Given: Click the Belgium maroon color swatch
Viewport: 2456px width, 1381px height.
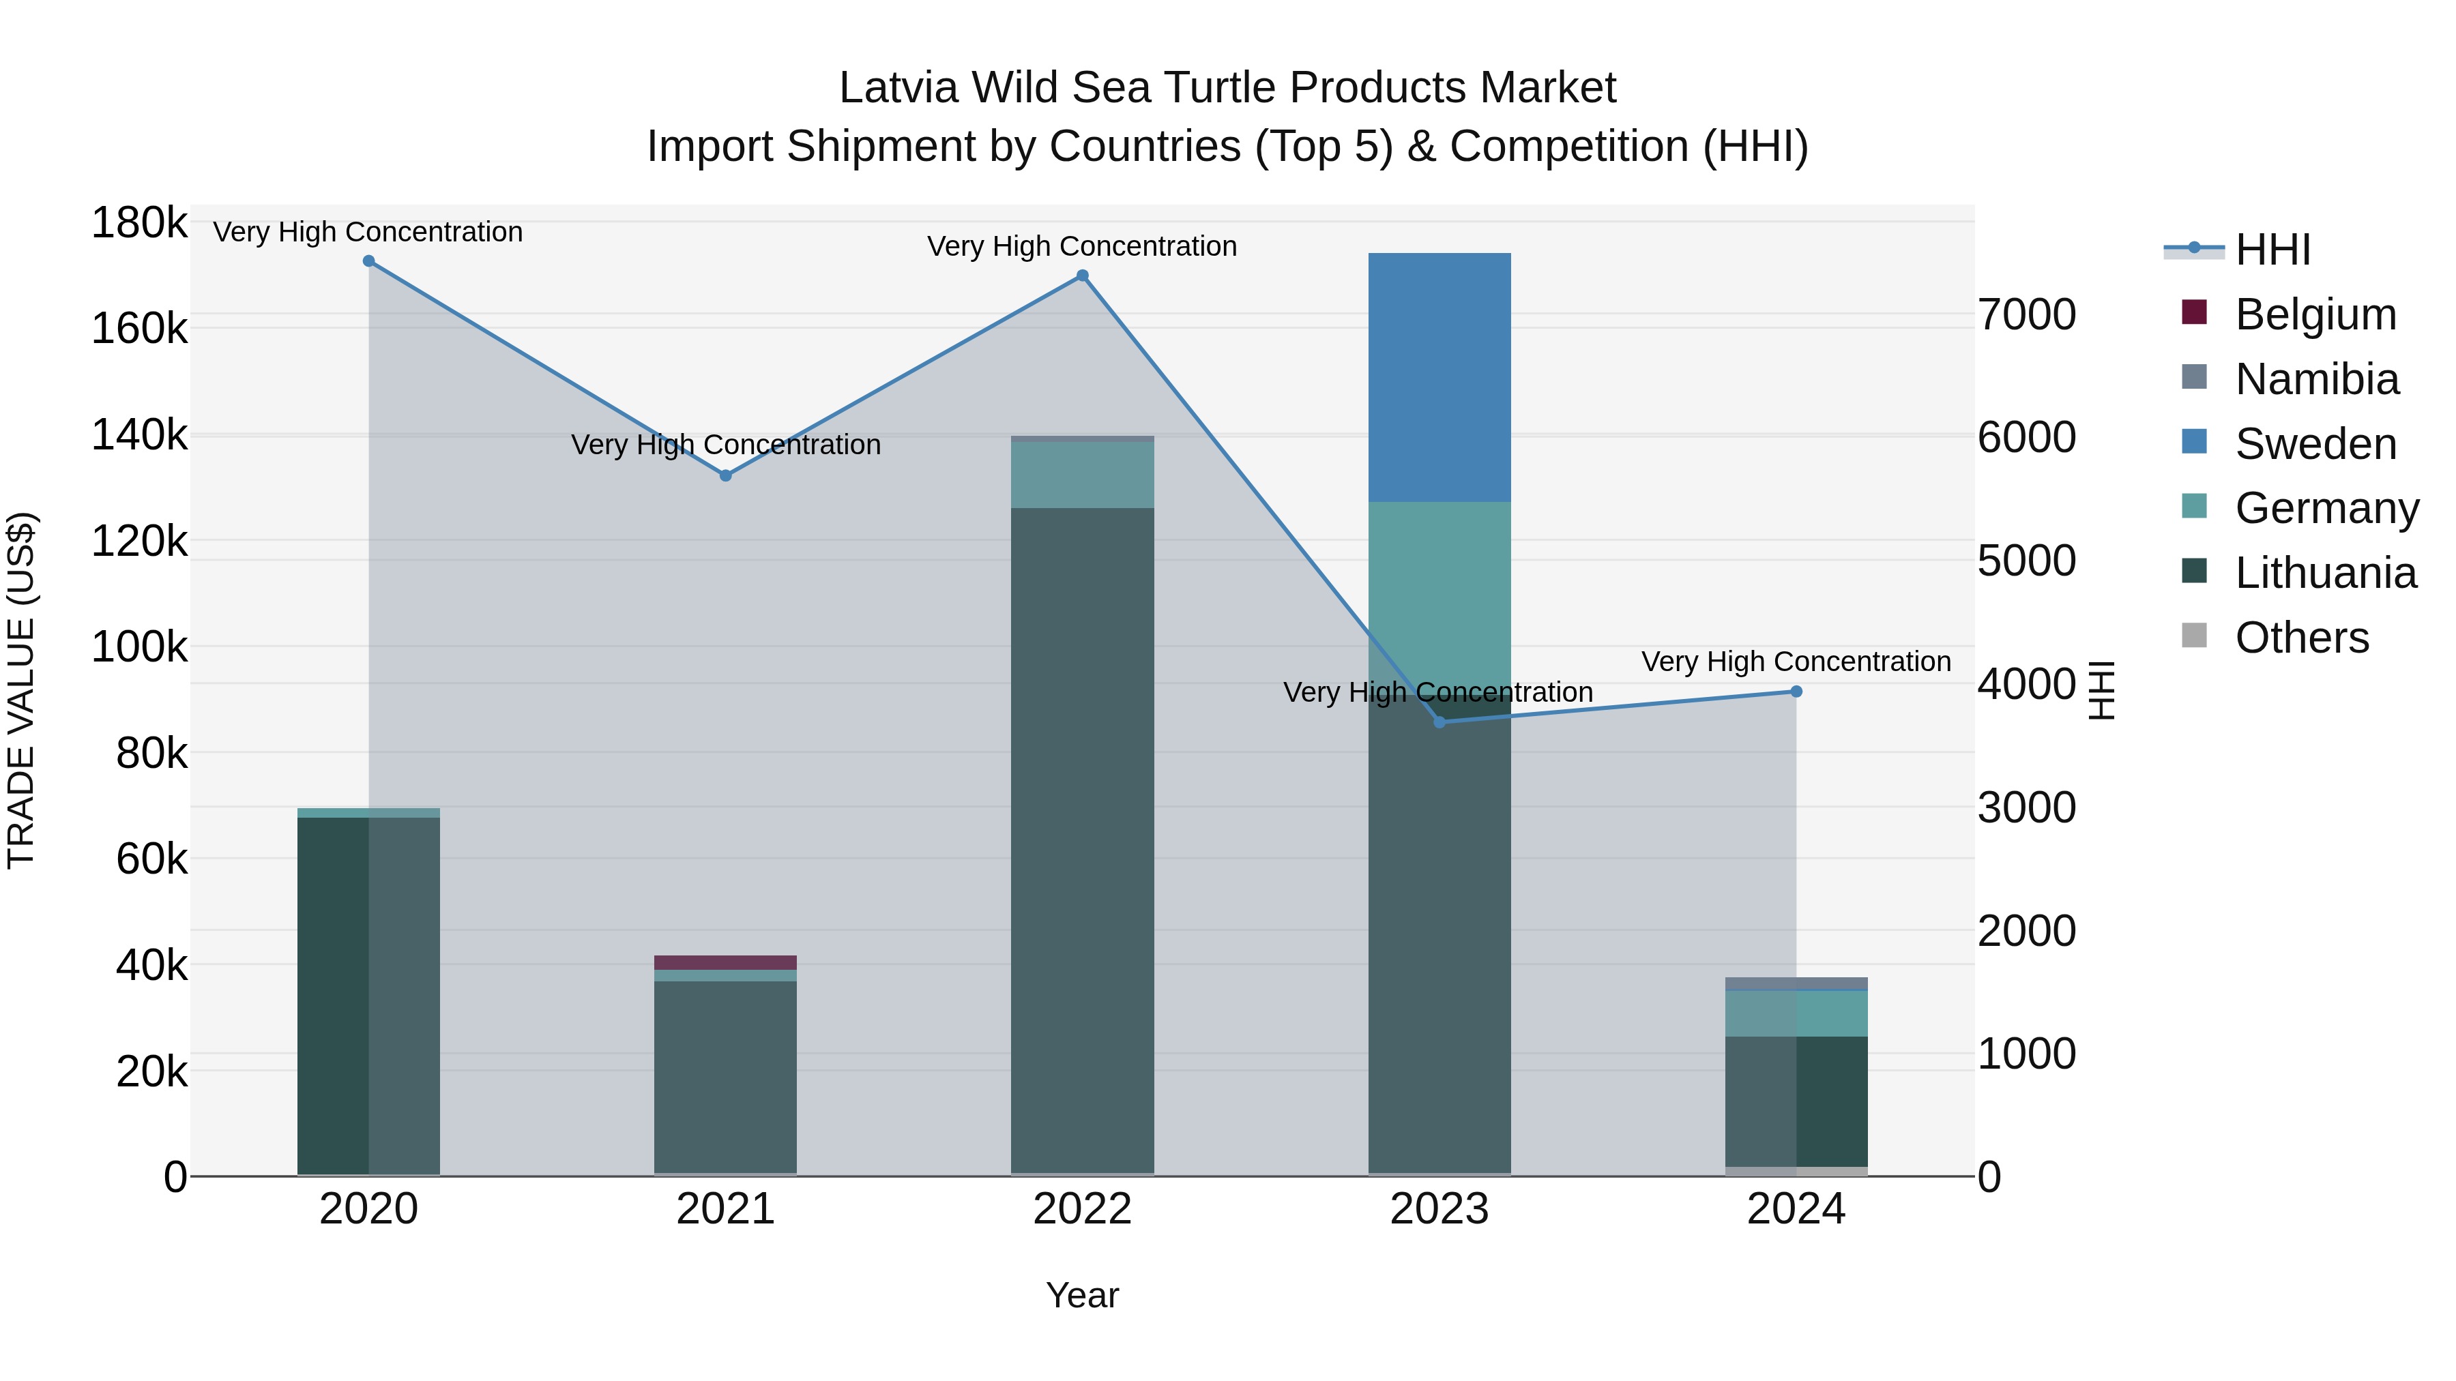Looking at the screenshot, I should pyautogui.click(x=2194, y=312).
